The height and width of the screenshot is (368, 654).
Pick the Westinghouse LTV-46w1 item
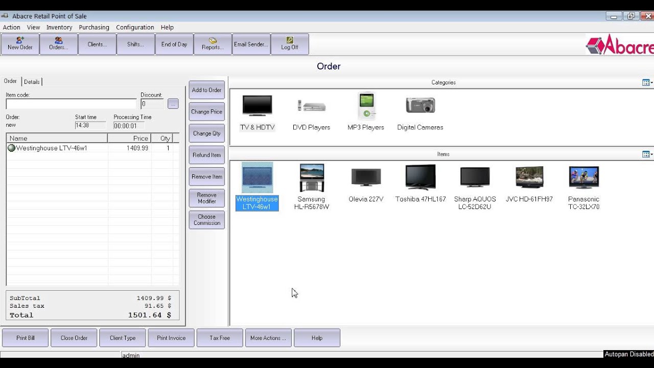coord(257,187)
